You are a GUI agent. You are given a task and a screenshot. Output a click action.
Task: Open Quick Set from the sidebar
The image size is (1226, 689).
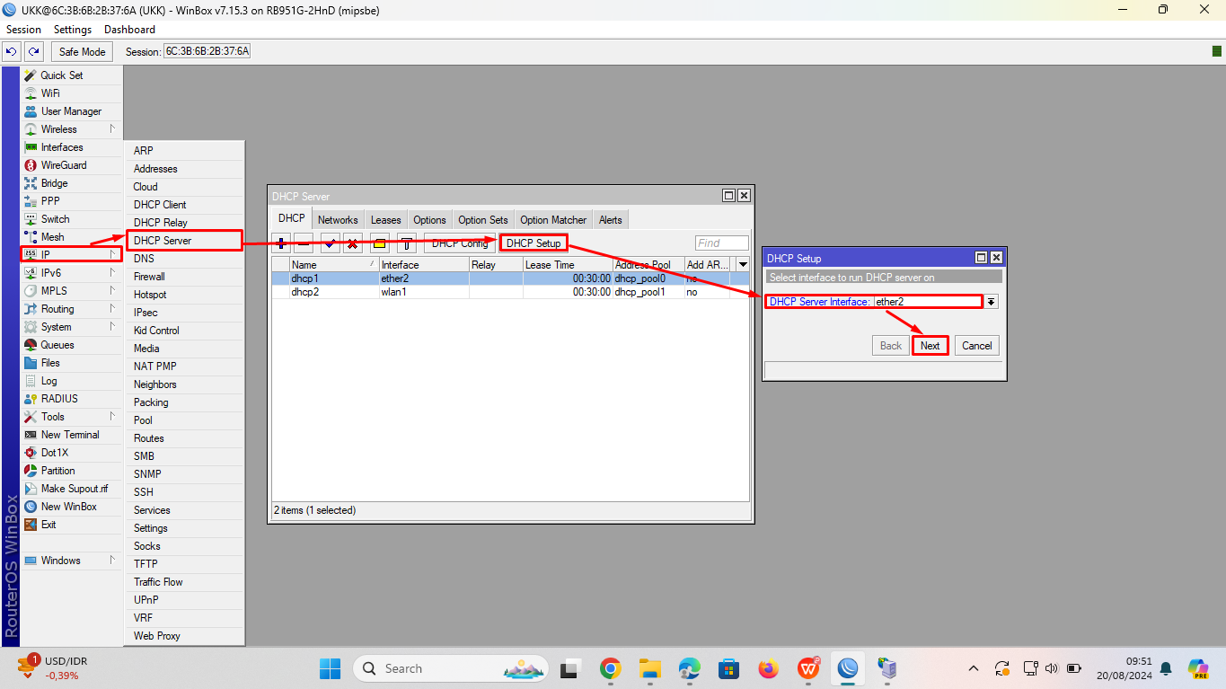[61, 75]
